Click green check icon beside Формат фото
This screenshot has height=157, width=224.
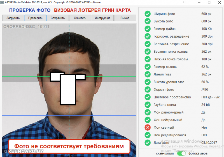(x=148, y=89)
